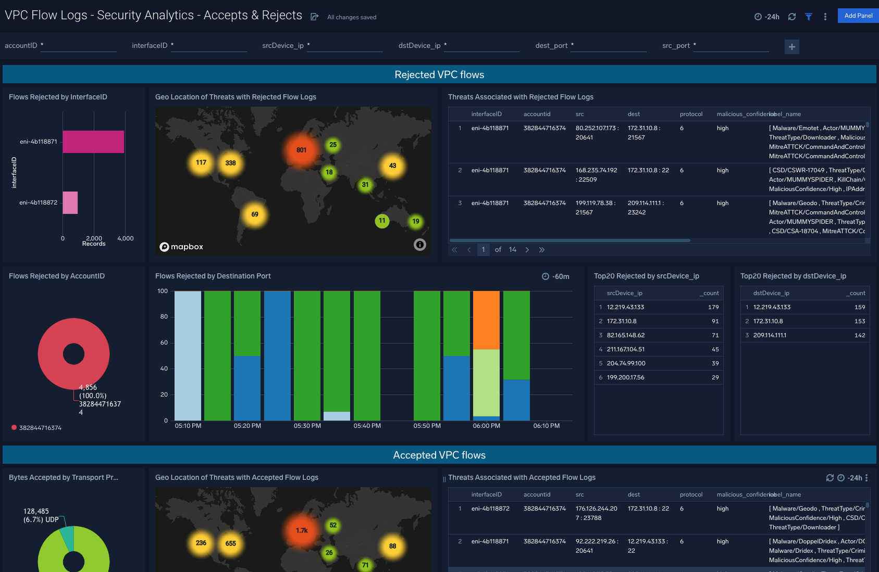Go to the next page of the threats table

[x=527, y=249]
